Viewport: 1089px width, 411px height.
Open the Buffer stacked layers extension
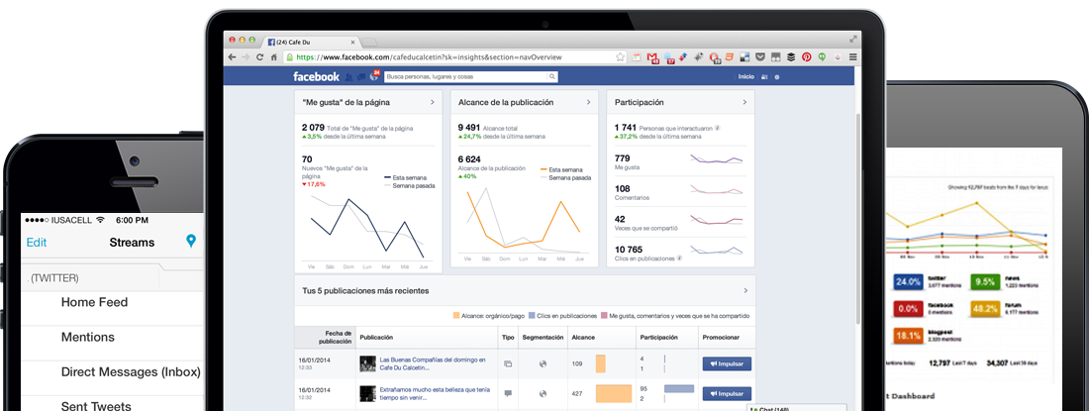tap(791, 57)
